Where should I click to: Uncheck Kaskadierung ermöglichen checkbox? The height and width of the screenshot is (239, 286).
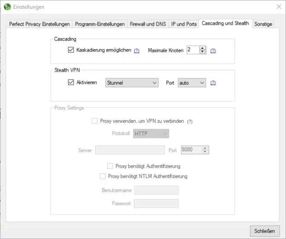(x=71, y=50)
